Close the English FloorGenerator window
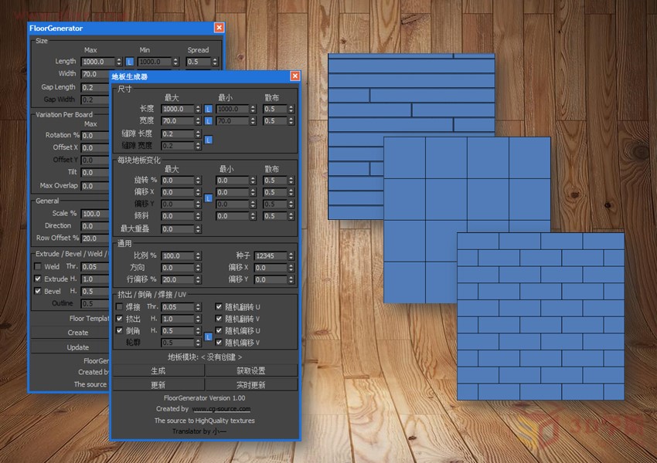657x463 pixels. click(219, 28)
